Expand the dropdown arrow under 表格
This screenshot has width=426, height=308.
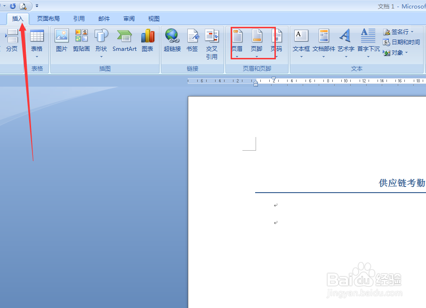(37, 57)
